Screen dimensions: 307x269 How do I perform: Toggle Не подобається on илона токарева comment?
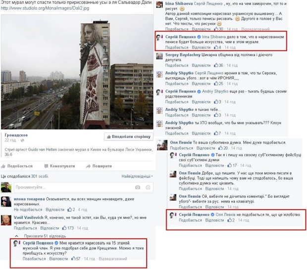[28, 209]
